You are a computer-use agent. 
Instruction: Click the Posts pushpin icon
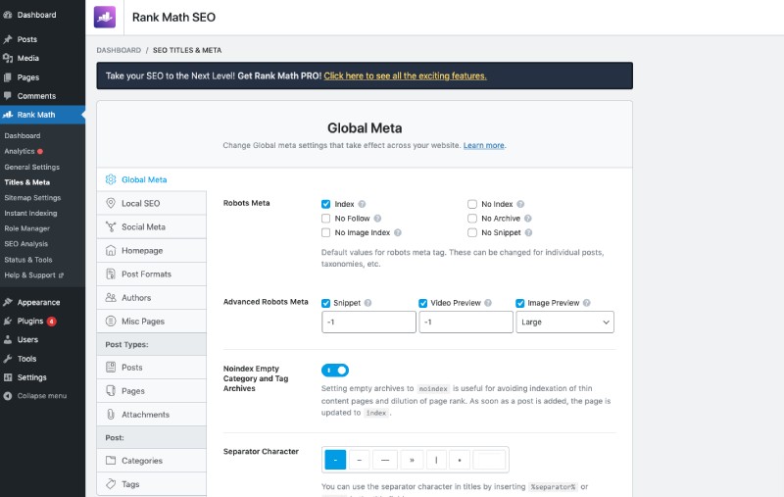[x=8, y=39]
